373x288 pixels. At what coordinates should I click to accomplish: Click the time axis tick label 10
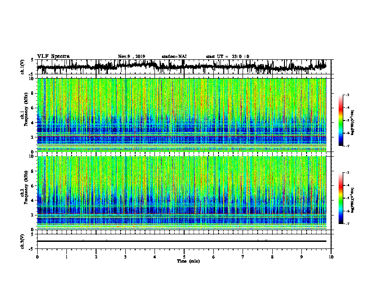click(x=331, y=257)
